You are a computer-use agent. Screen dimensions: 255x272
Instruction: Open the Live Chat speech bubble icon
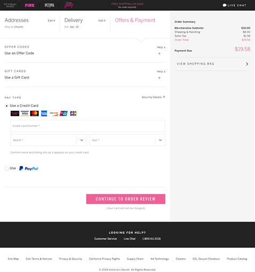click(224, 5)
